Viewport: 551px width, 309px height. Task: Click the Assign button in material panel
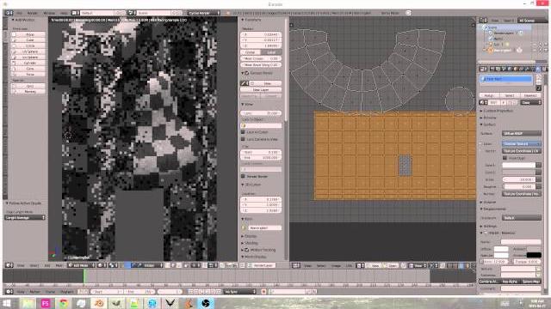coord(489,95)
